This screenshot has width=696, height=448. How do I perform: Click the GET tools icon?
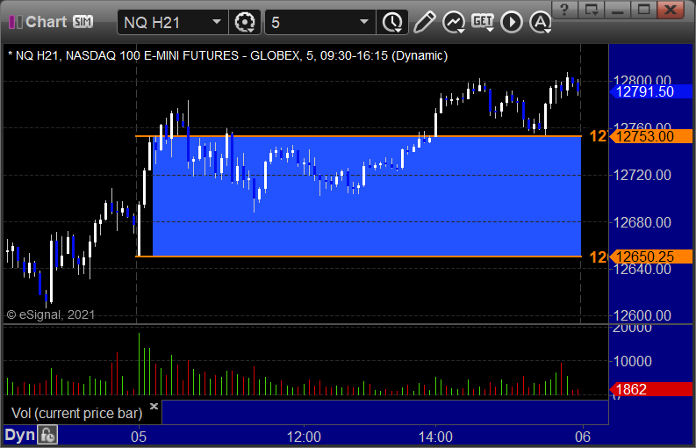point(483,22)
